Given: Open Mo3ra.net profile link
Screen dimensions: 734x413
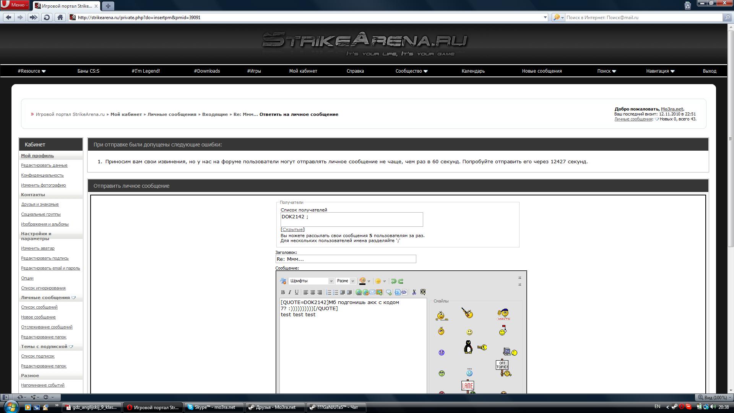Looking at the screenshot, I should click(672, 109).
